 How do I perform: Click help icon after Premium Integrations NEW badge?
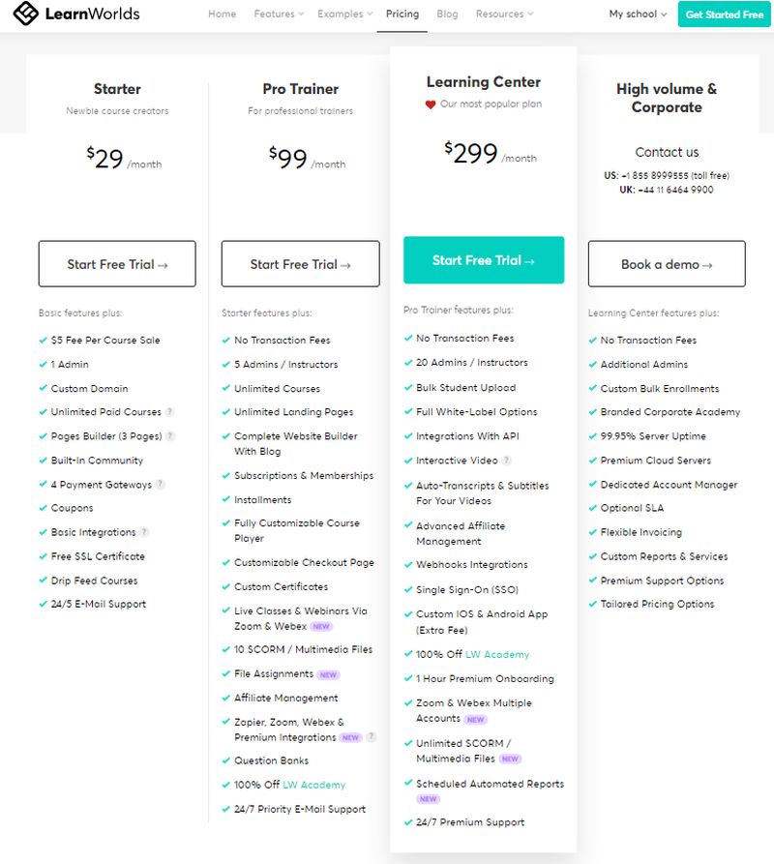372,736
